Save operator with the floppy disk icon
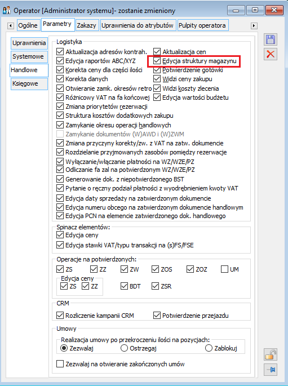This screenshot has width=288, height=386. click(x=271, y=39)
